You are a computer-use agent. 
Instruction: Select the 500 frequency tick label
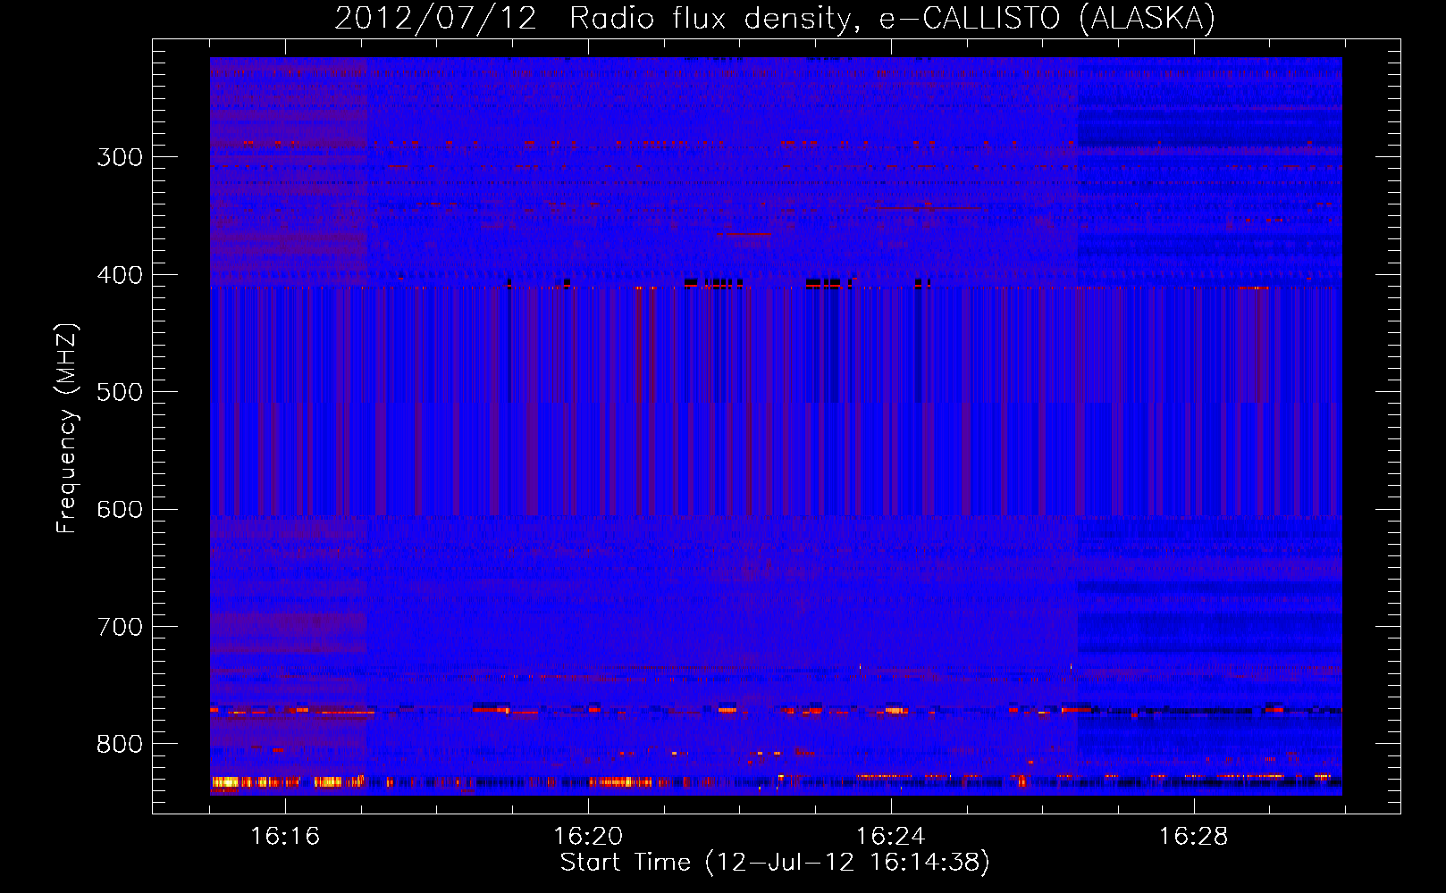click(120, 392)
